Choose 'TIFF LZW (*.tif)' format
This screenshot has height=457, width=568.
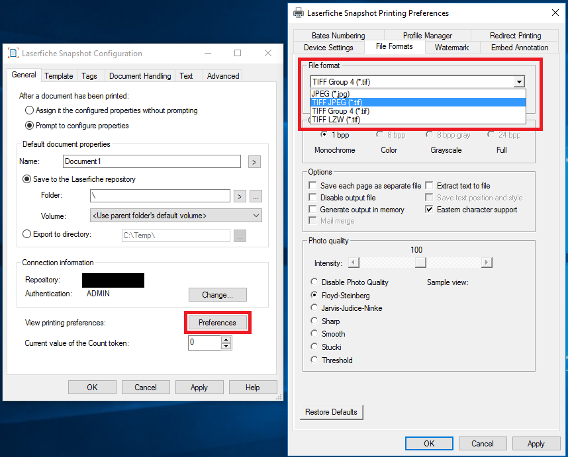tap(418, 120)
